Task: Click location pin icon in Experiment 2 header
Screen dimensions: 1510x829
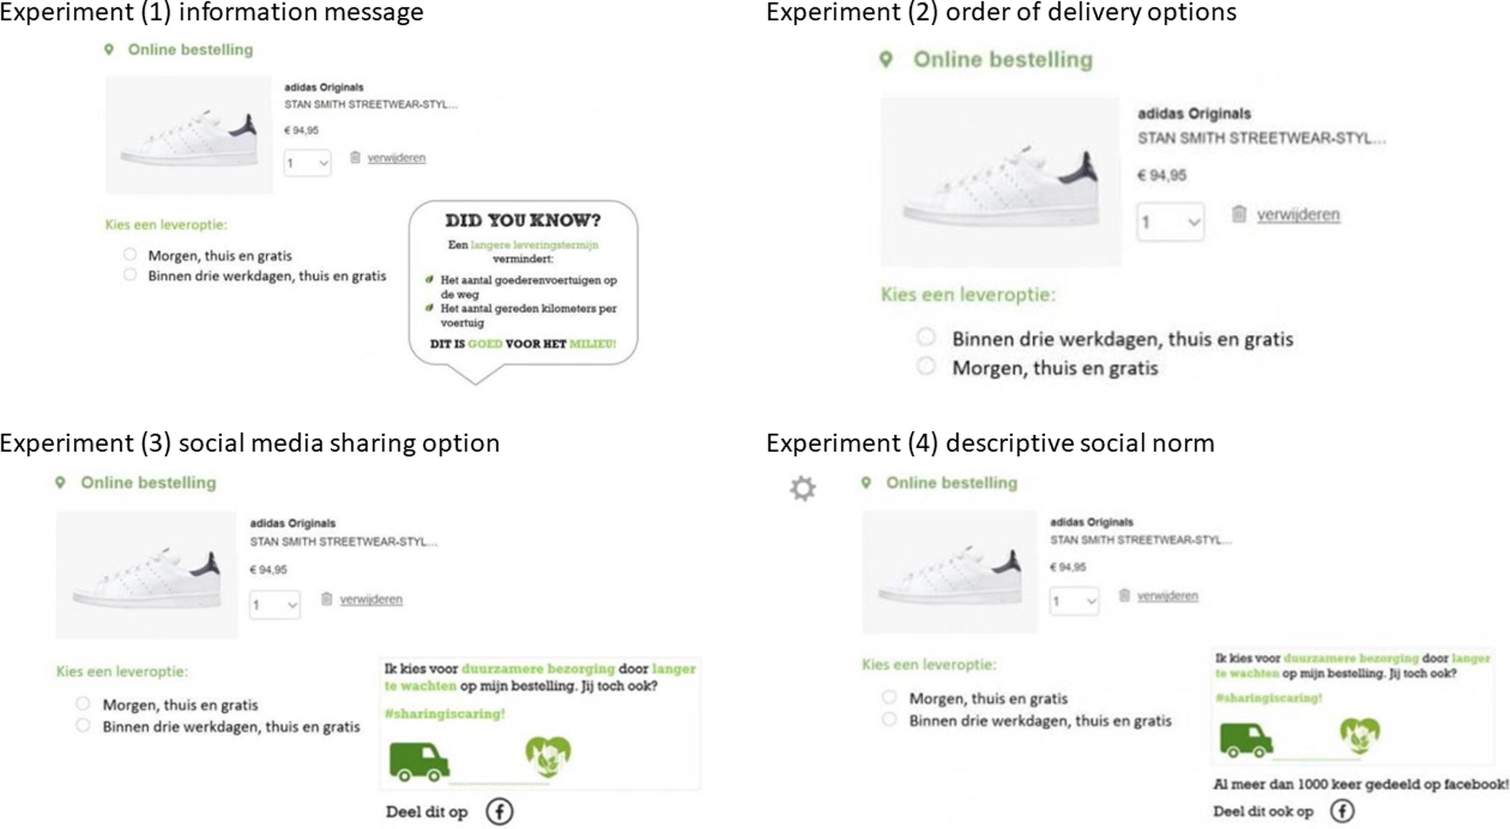Action: click(886, 59)
